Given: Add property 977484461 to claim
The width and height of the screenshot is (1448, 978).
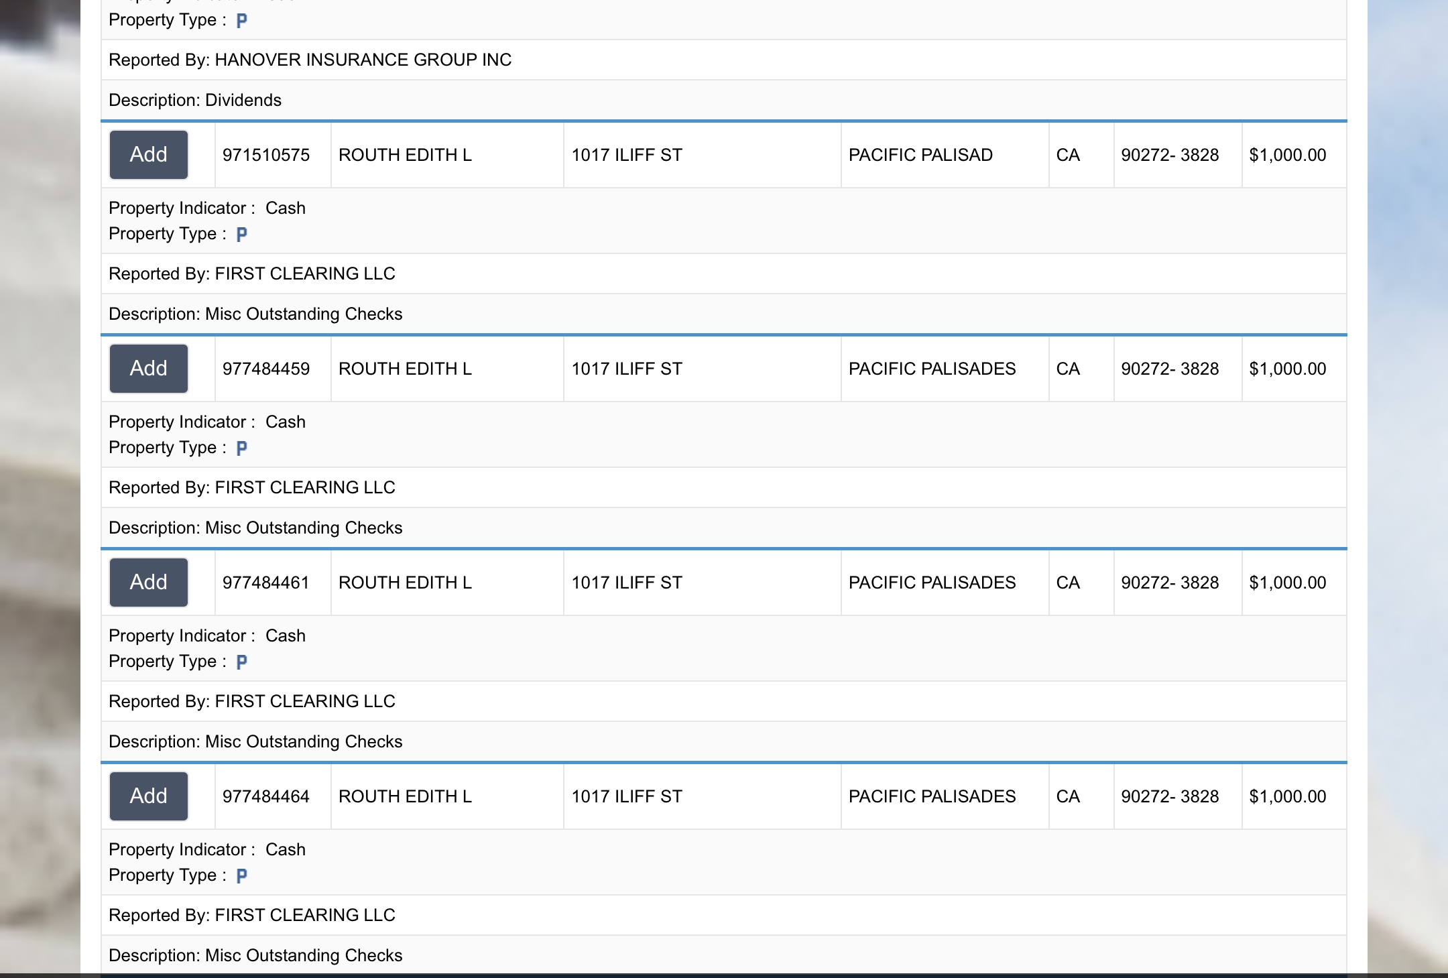Looking at the screenshot, I should (149, 583).
